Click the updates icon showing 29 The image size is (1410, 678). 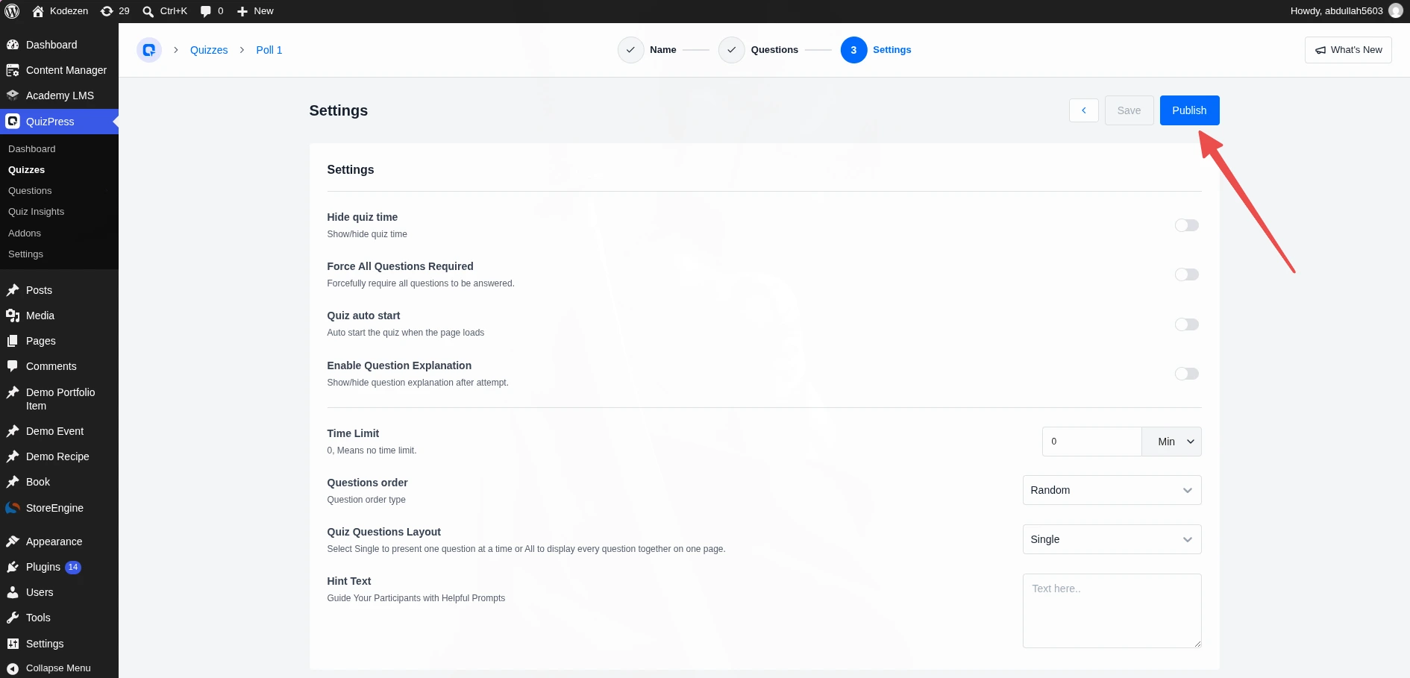pos(107,11)
